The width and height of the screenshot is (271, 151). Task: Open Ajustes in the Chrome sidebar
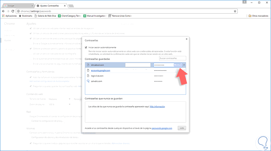point(8,41)
